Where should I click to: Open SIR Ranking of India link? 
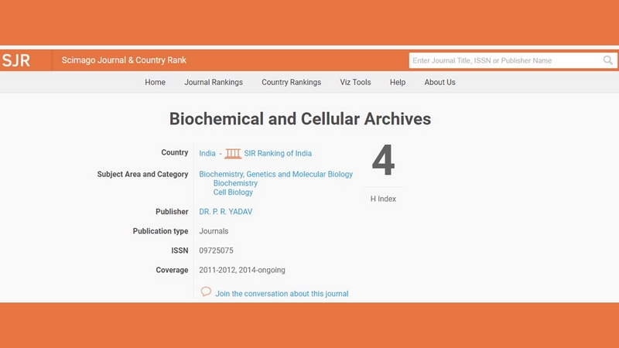pyautogui.click(x=278, y=153)
